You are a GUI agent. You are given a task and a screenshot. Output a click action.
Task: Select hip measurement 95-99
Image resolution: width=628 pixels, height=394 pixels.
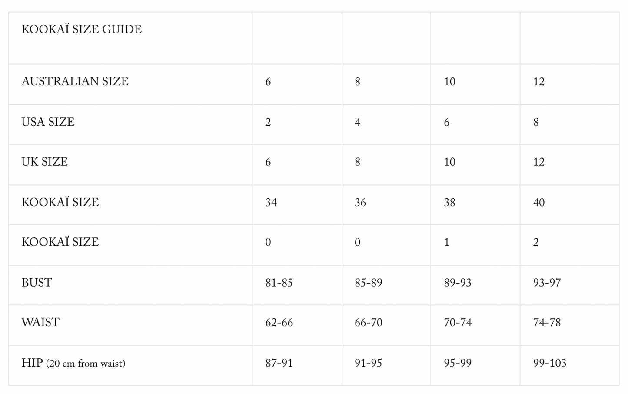pos(458,363)
